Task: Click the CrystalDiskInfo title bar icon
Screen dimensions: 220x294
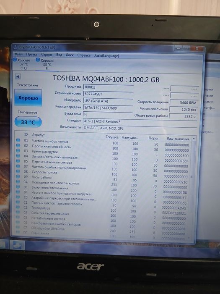Action: pyautogui.click(x=16, y=47)
